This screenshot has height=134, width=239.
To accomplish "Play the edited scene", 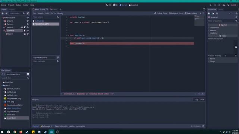I will click(223, 5).
